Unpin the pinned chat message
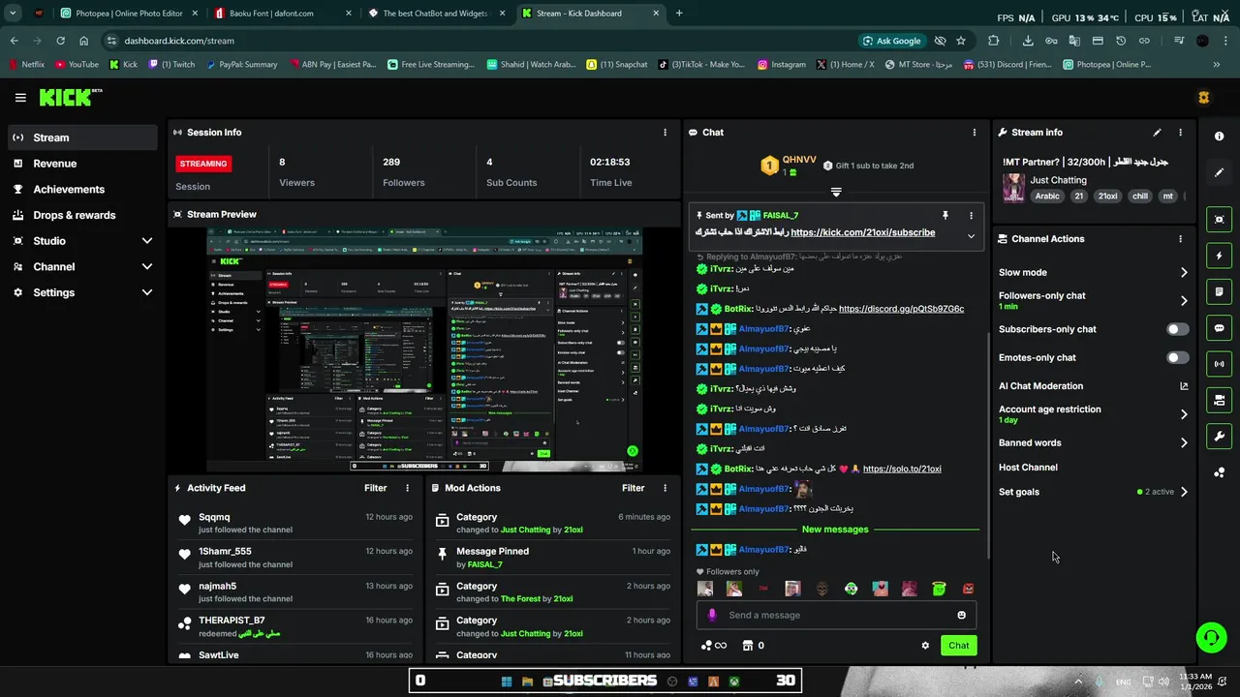1240x697 pixels. click(x=945, y=216)
